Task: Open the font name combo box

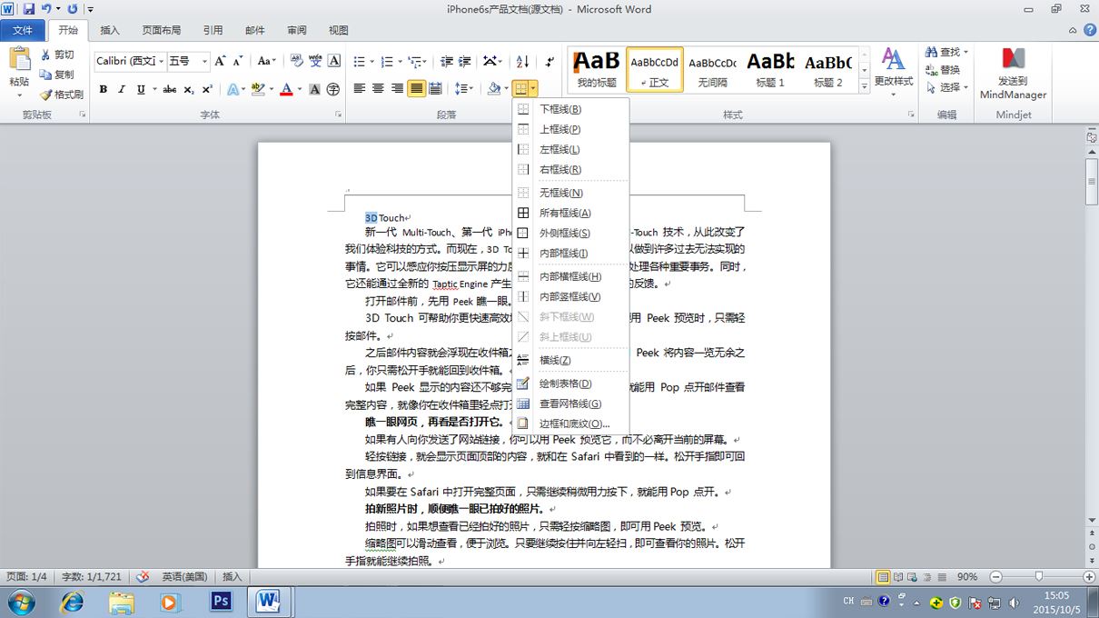Action: [130, 61]
